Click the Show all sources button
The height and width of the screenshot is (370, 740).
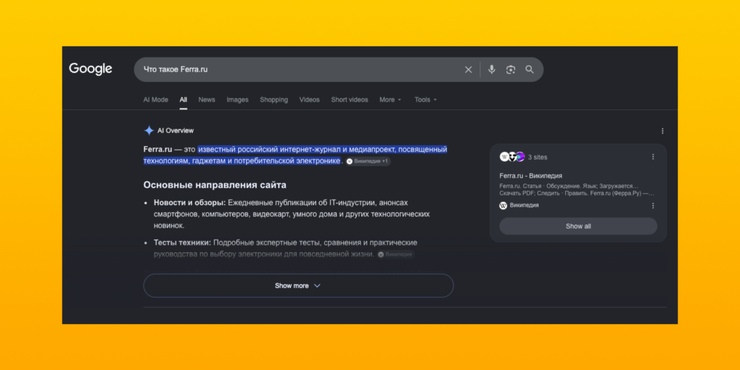(578, 226)
